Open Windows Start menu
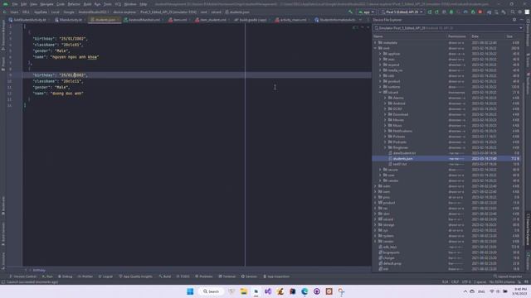The height and width of the screenshot is (298, 531). click(x=190, y=291)
